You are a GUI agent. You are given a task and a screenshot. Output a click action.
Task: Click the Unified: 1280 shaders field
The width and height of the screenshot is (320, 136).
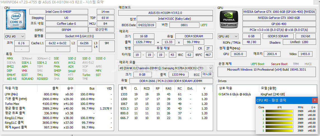point(300,43)
